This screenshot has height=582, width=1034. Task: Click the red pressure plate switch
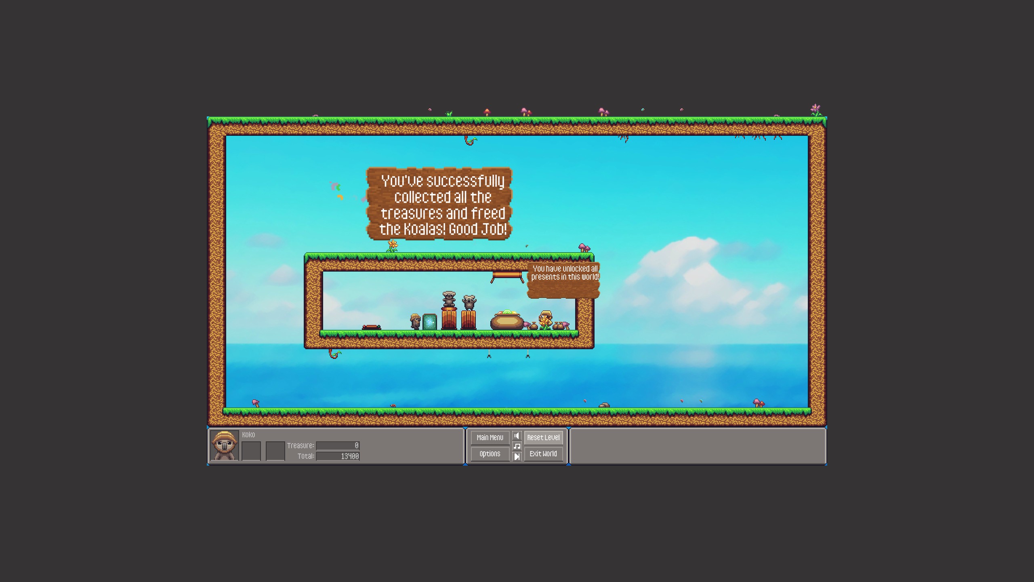[x=371, y=327]
